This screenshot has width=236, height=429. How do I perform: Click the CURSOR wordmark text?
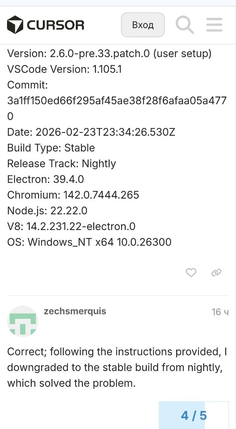55,25
